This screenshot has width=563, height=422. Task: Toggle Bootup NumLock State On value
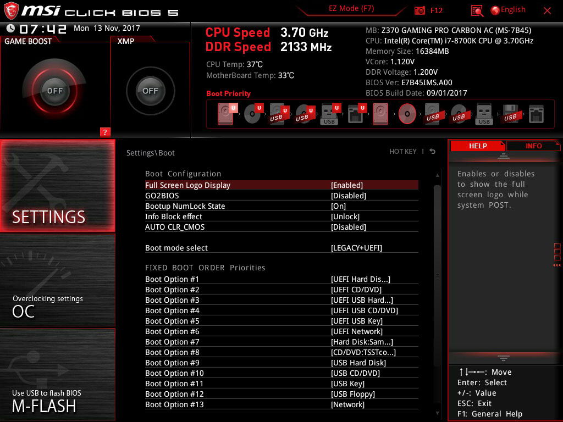[338, 206]
